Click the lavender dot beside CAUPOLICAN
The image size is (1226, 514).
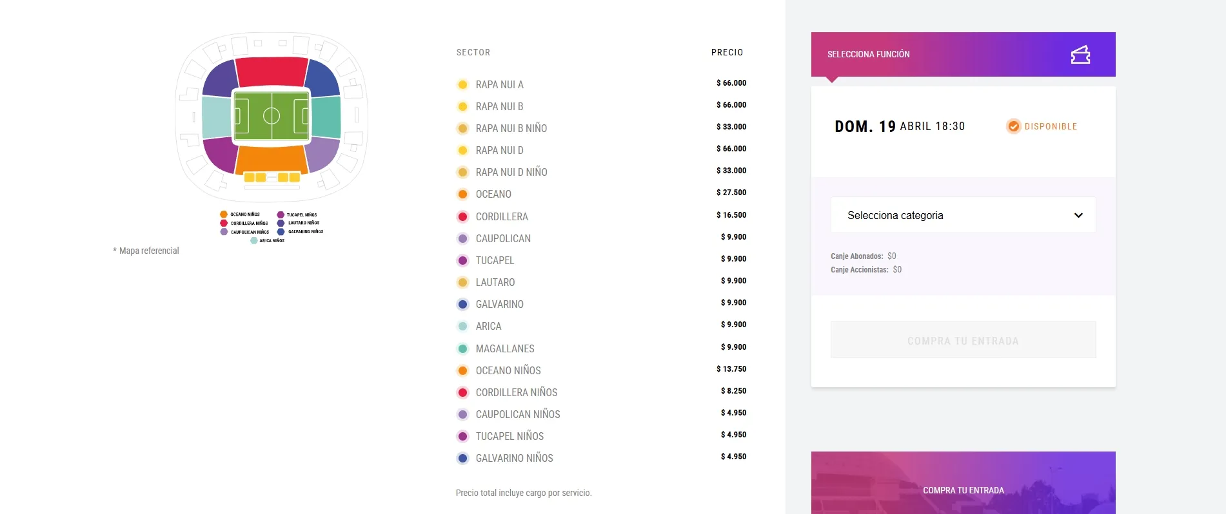(462, 238)
